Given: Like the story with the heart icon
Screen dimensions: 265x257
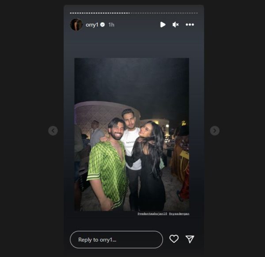Looking at the screenshot, I should (174, 239).
